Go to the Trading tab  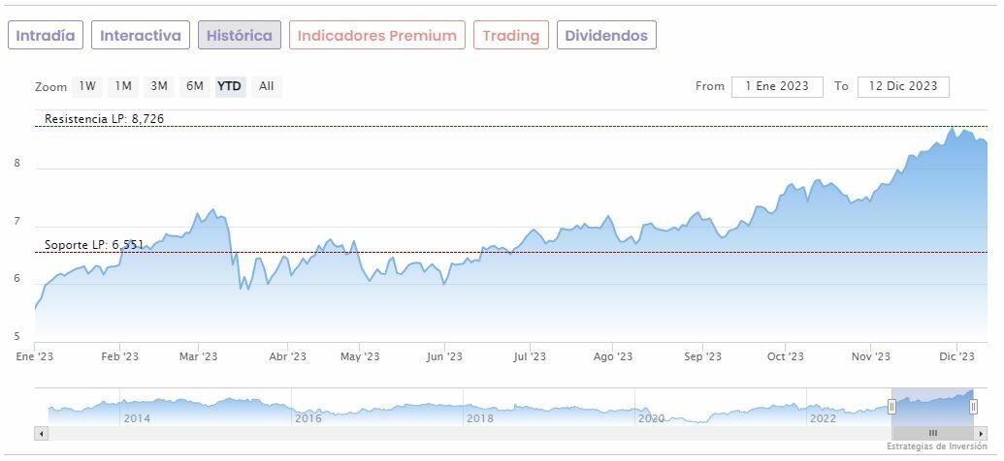511,36
